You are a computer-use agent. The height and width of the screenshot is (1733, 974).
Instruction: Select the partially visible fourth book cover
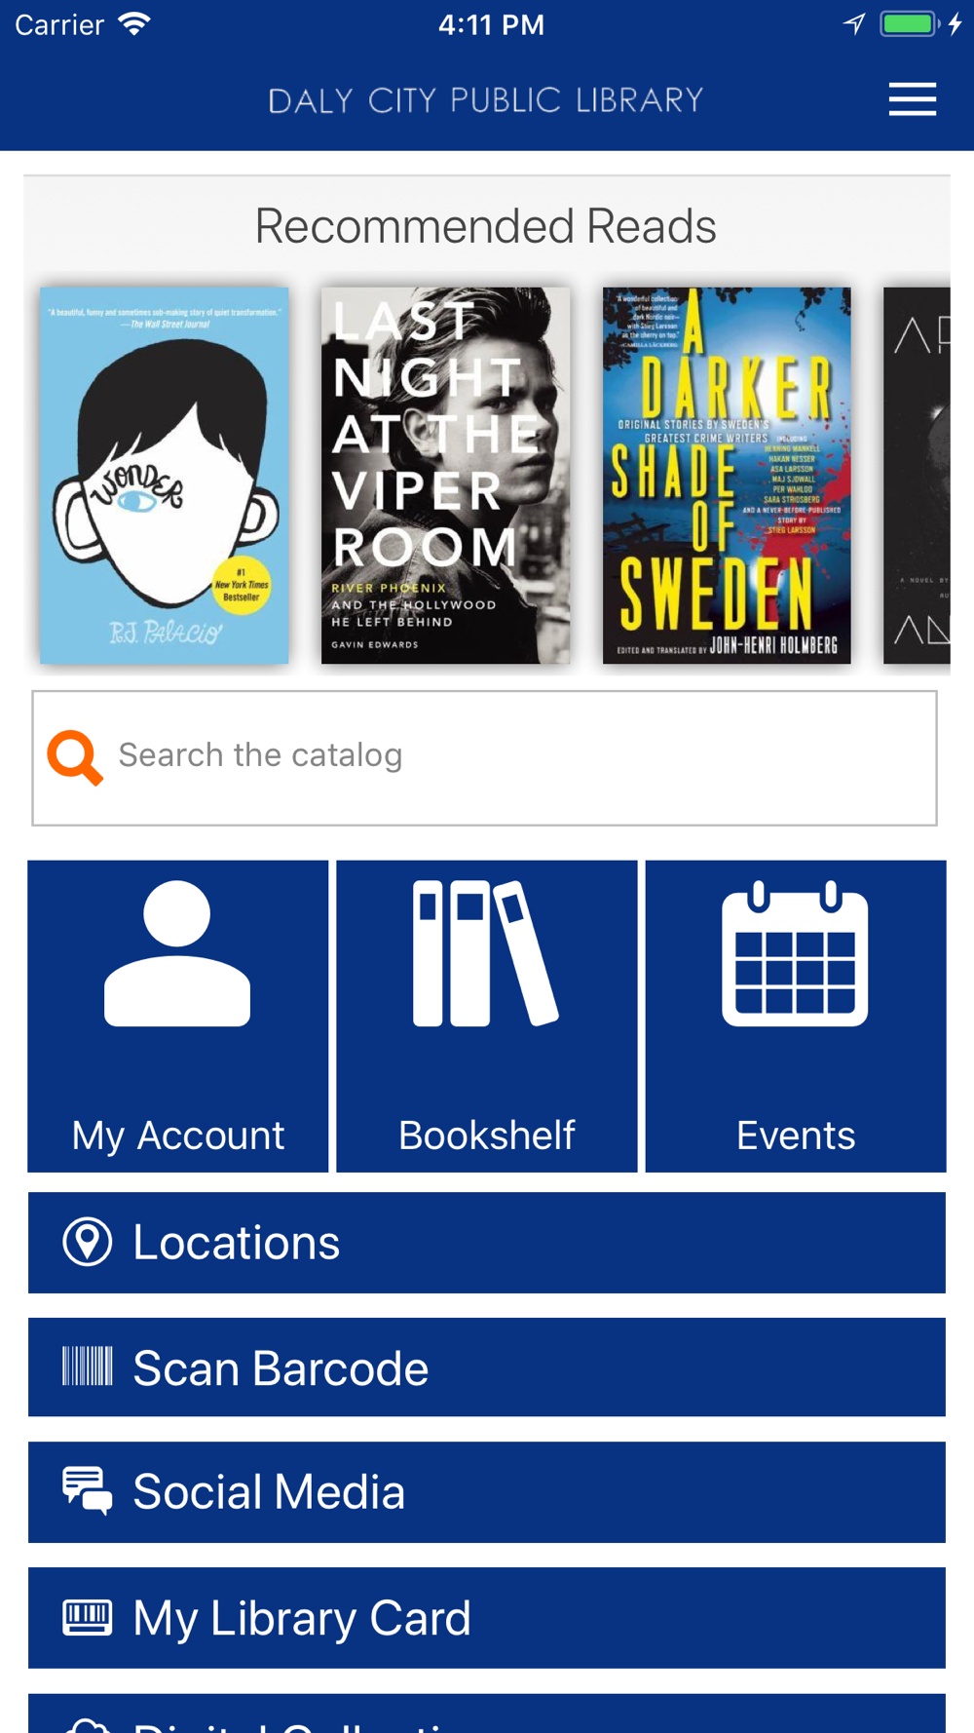click(917, 476)
